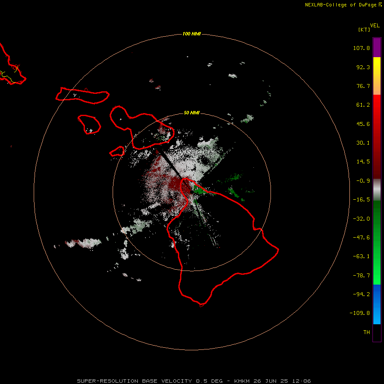Click the -16.5 velocity legend value
The height and width of the screenshot is (384, 384).
coord(361,200)
